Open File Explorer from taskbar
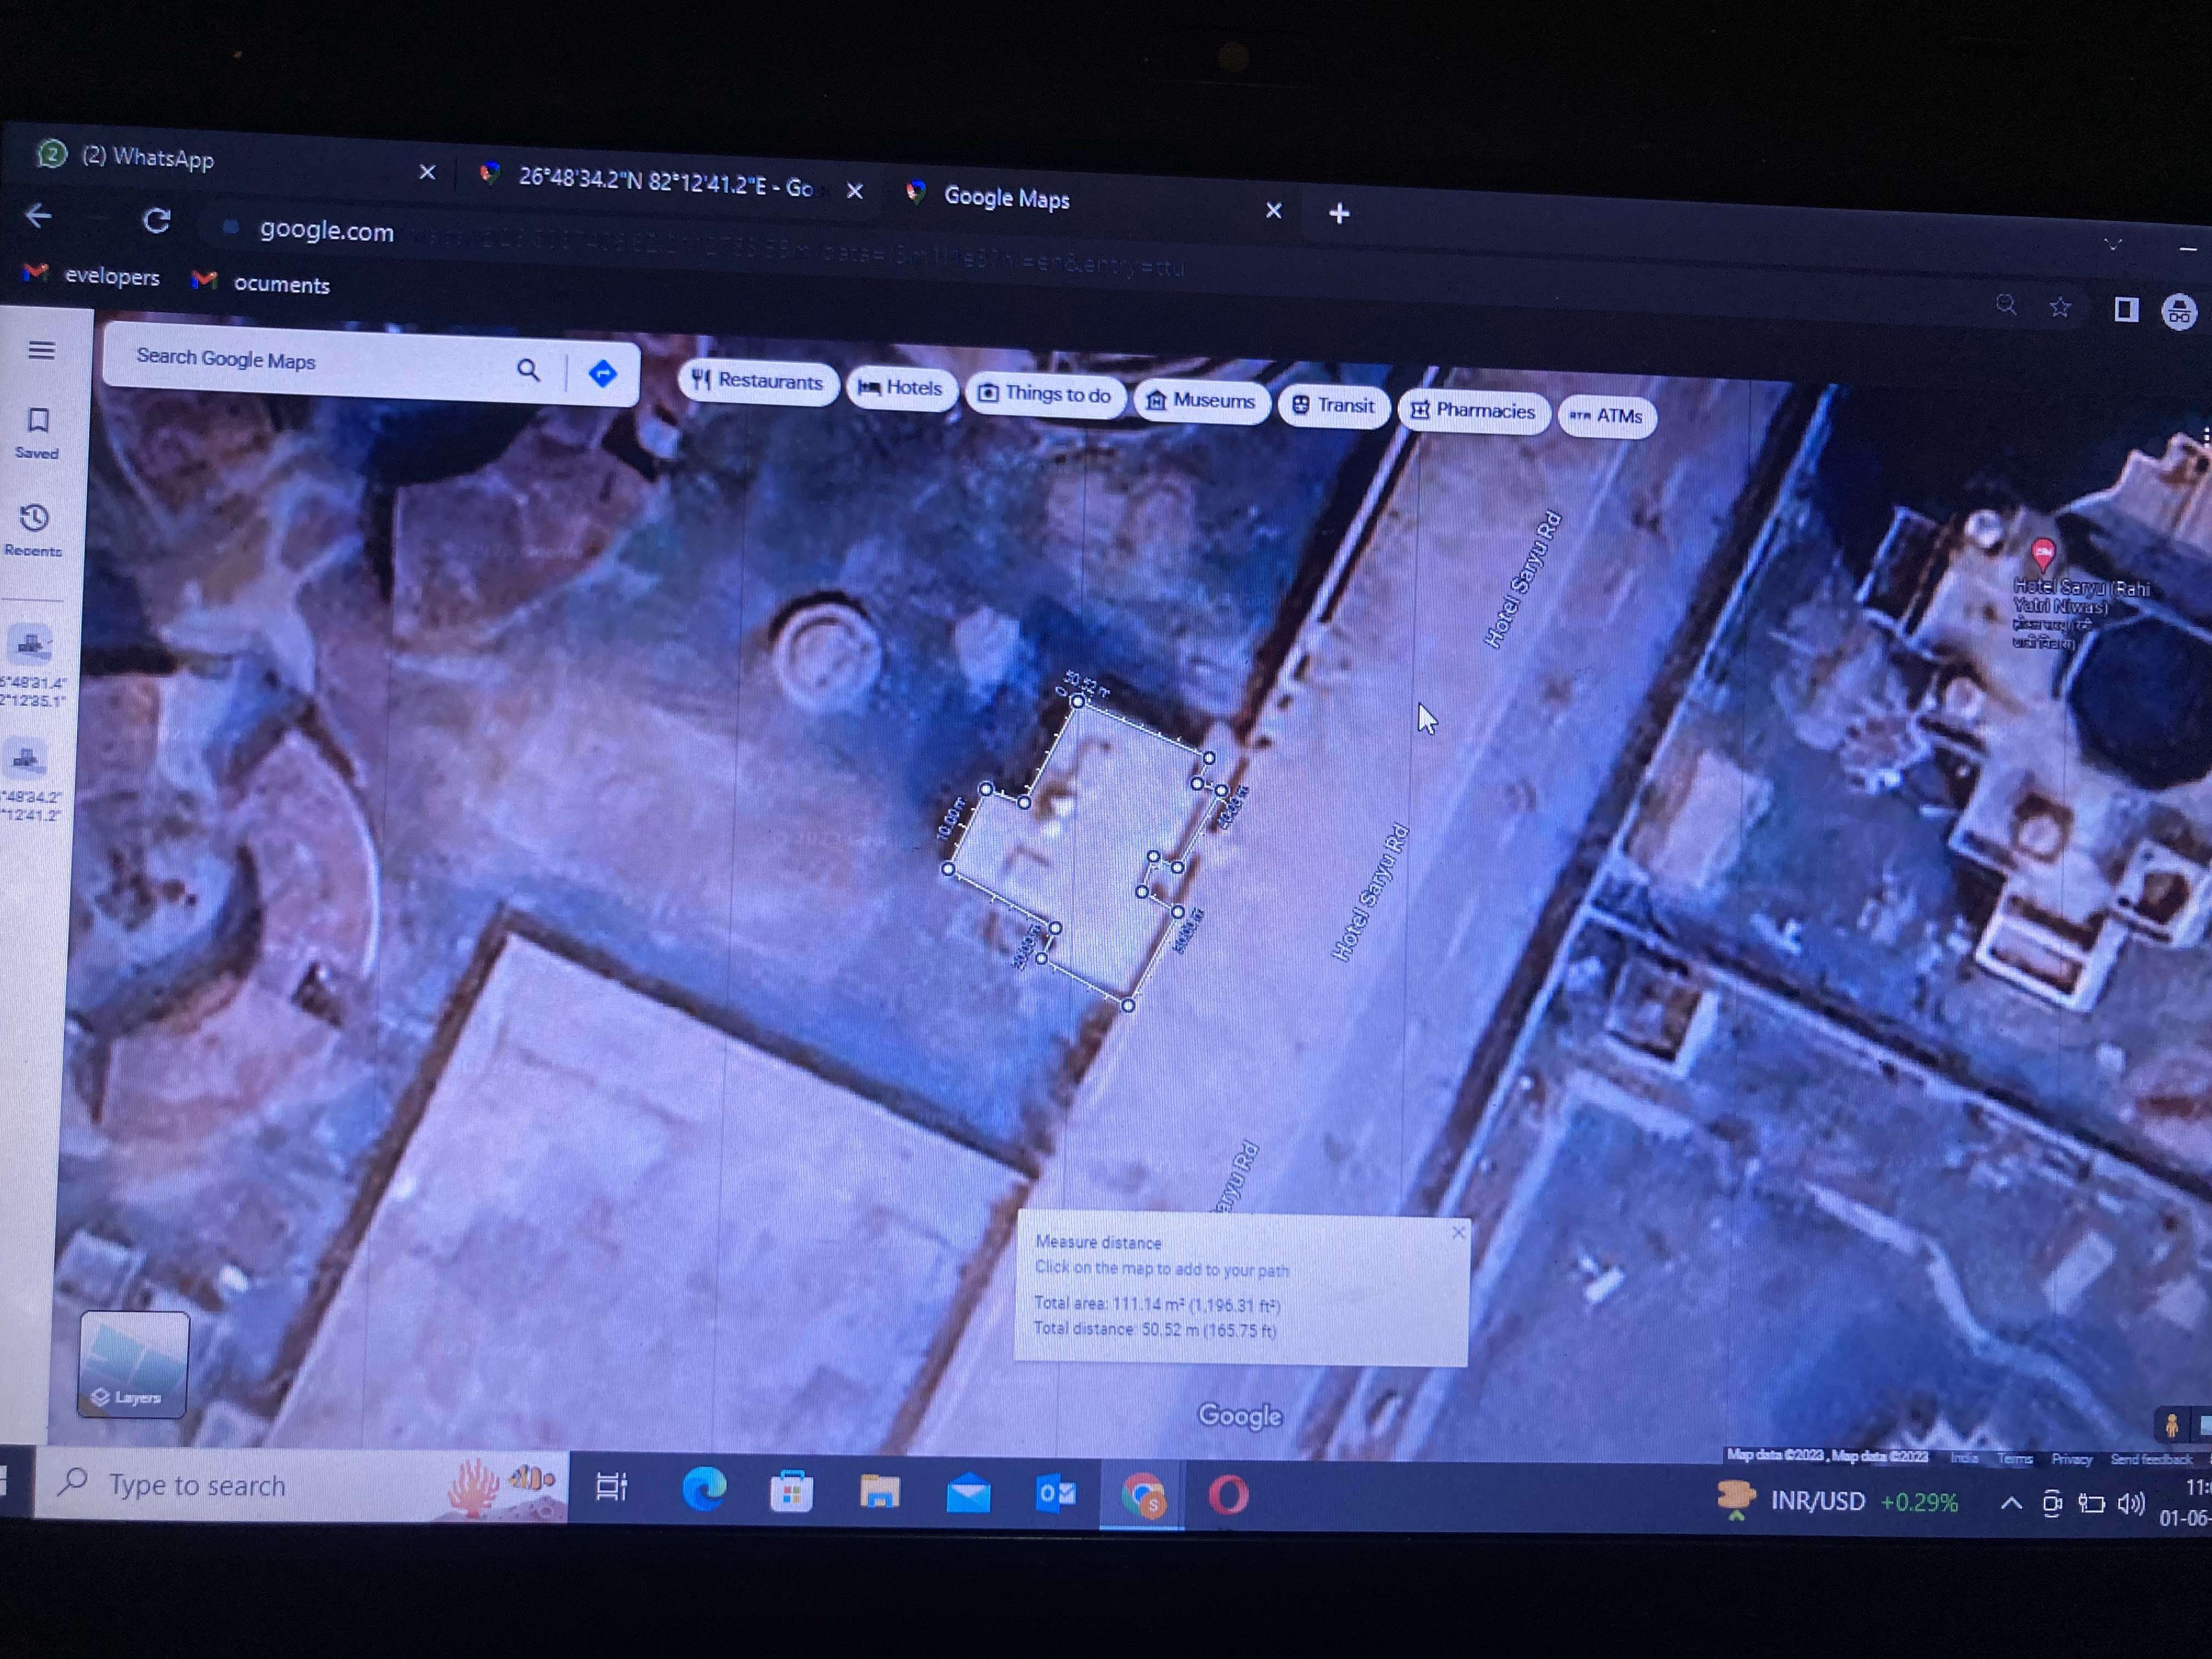The width and height of the screenshot is (2212, 1659). coord(879,1493)
